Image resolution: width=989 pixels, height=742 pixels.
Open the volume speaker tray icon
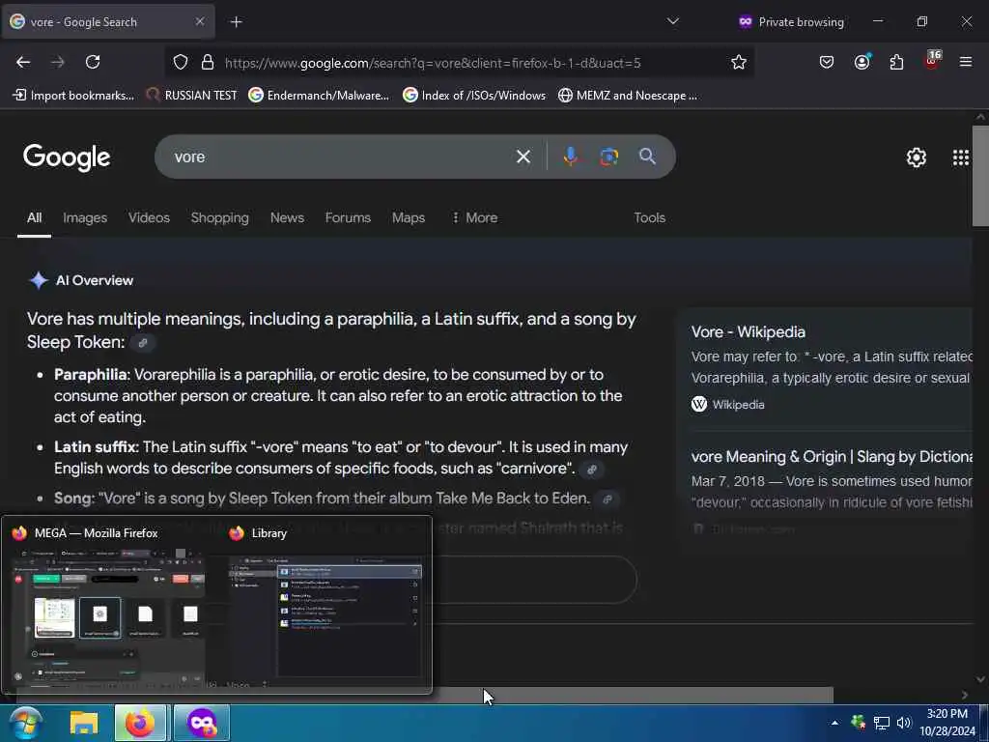tap(903, 723)
